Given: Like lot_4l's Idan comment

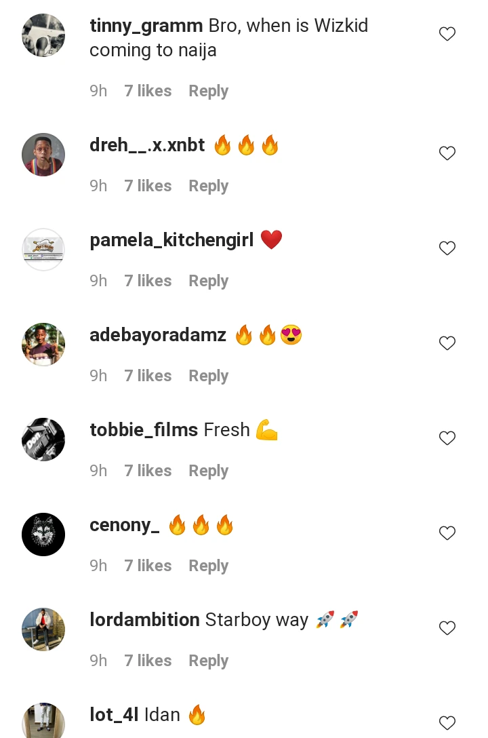Looking at the screenshot, I should [x=447, y=723].
